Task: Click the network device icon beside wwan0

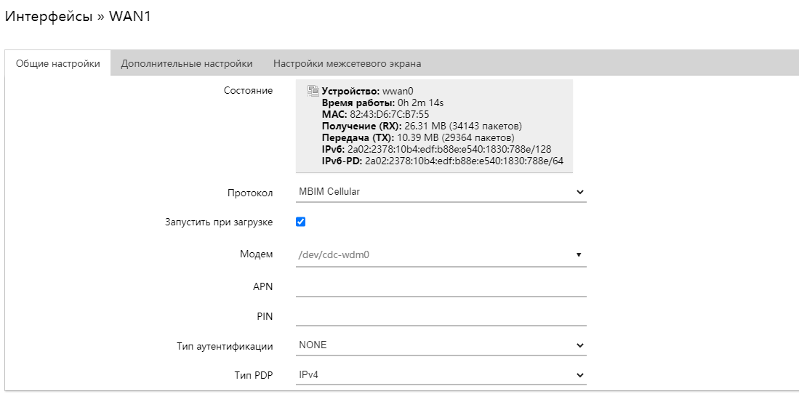Action: tap(313, 91)
